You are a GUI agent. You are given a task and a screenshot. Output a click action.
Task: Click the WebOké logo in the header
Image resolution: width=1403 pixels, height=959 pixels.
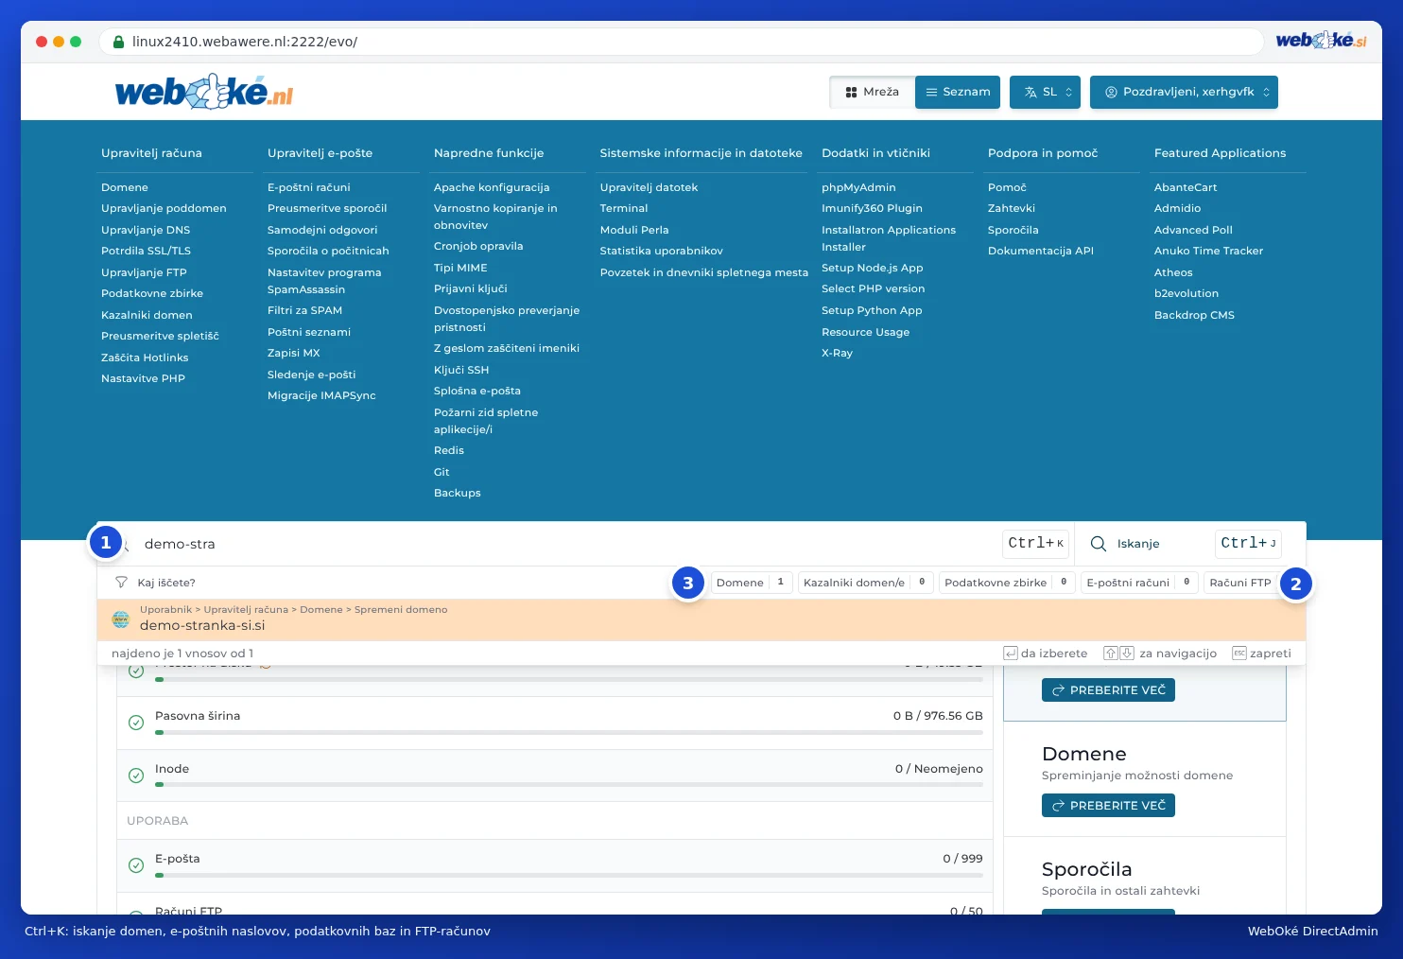[204, 92]
